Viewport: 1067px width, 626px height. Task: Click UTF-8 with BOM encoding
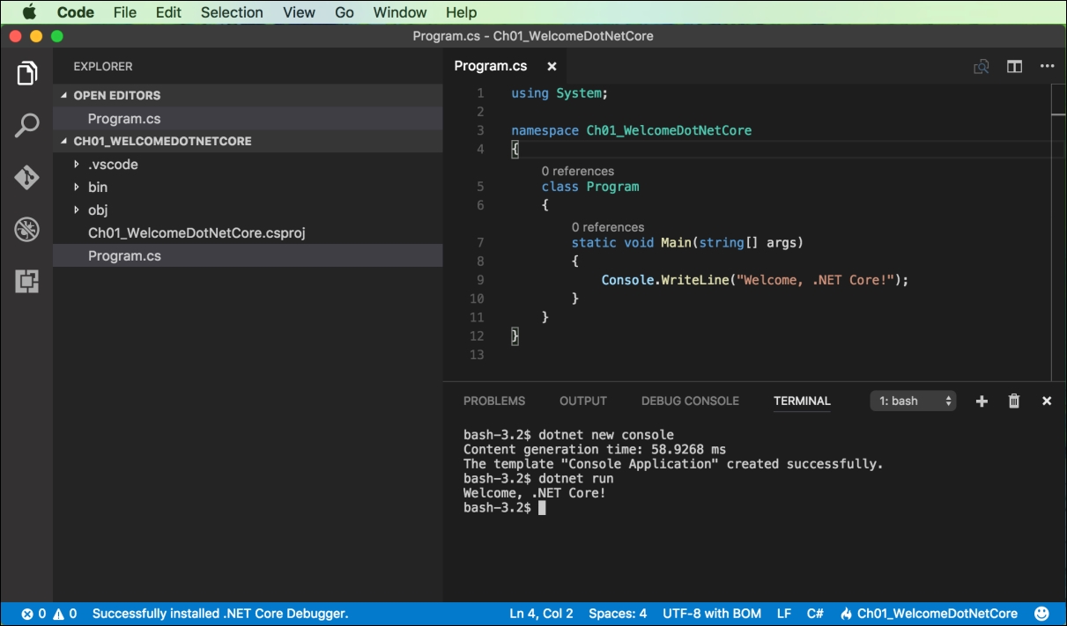pos(712,614)
